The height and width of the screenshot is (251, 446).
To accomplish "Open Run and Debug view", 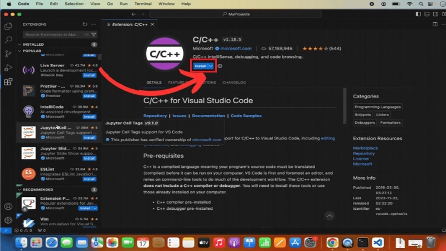I will click(8, 67).
